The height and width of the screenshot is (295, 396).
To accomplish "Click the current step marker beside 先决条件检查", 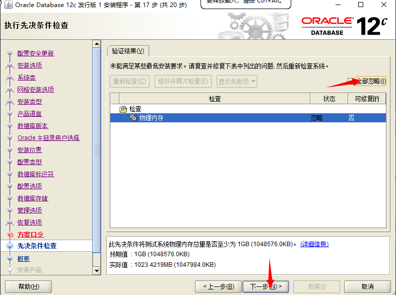I will pos(10,246).
